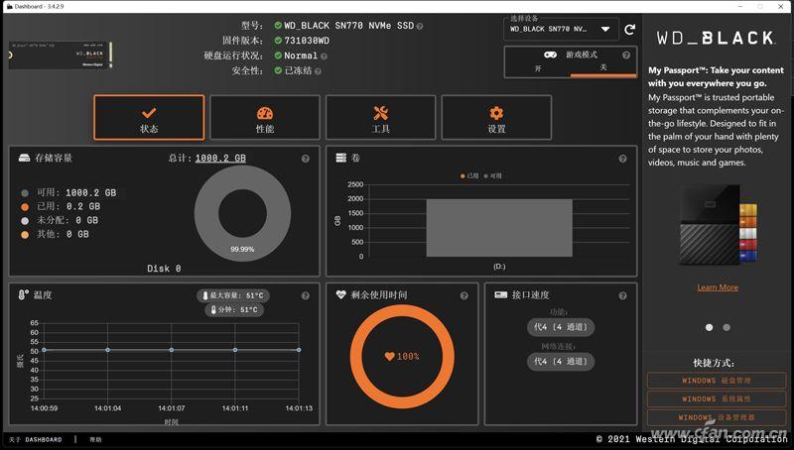Open the 设置 settings tab
This screenshot has height=450, width=794.
[x=496, y=117]
